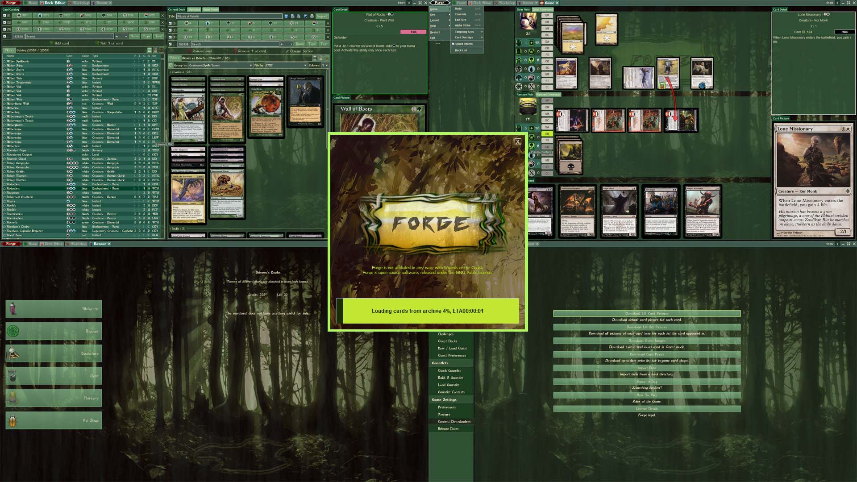The image size is (857, 482).
Task: Open the Group by dropdown
Action: pyautogui.click(x=220, y=65)
